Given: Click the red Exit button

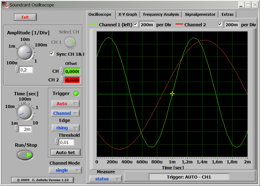Looking at the screenshot, I should 25,17.
